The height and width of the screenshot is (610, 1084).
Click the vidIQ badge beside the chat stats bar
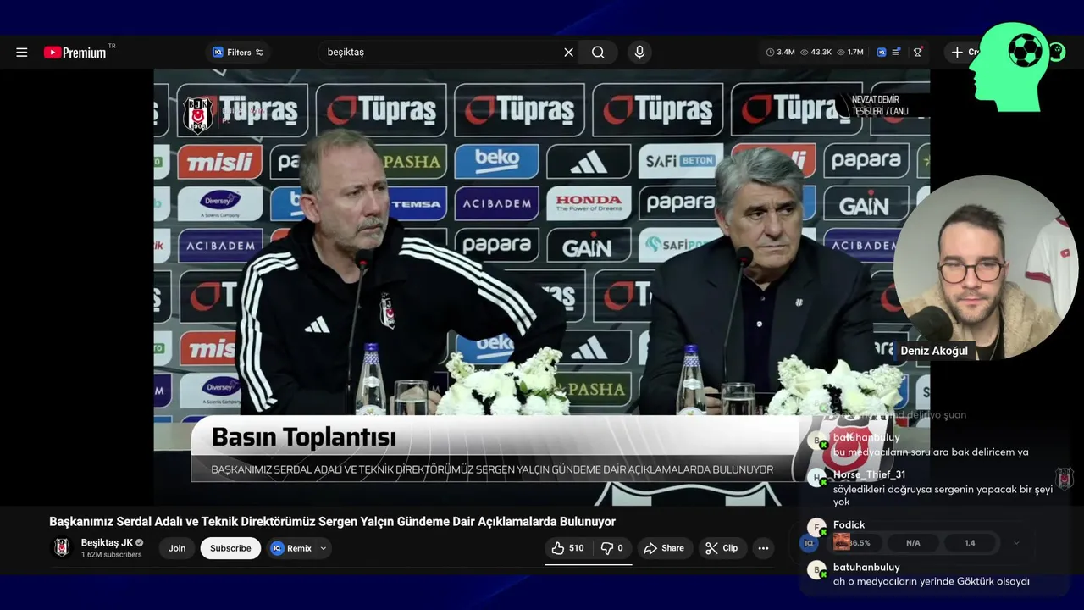(x=809, y=543)
